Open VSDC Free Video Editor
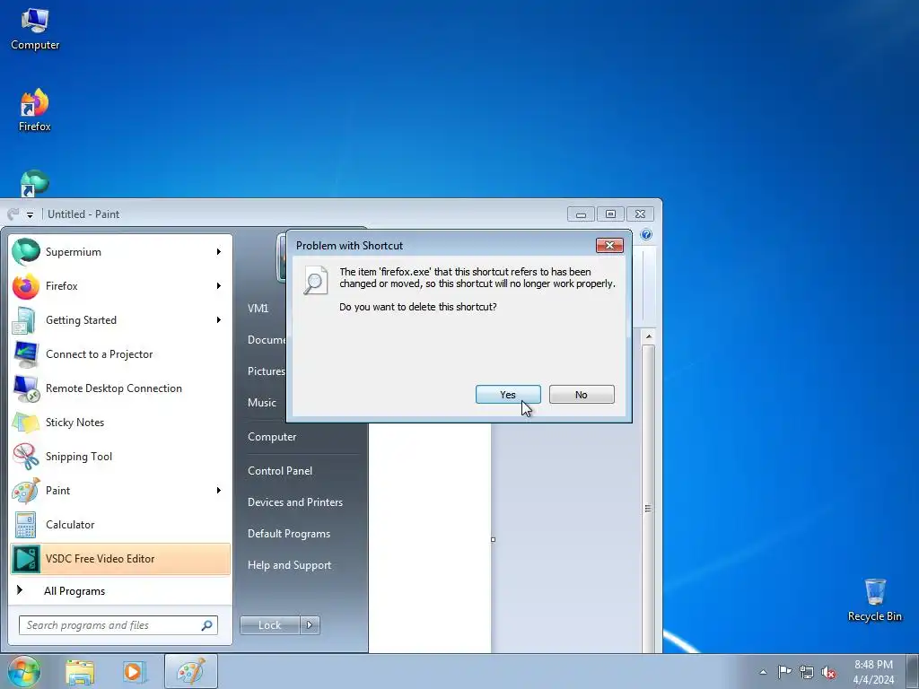The height and width of the screenshot is (689, 919). click(120, 558)
